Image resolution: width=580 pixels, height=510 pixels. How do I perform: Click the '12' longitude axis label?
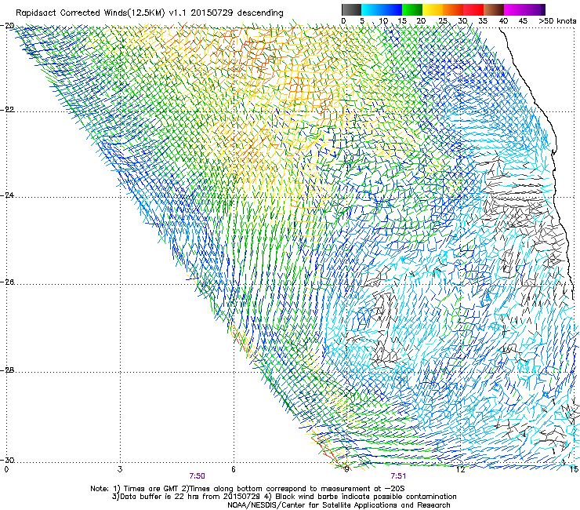coord(461,470)
